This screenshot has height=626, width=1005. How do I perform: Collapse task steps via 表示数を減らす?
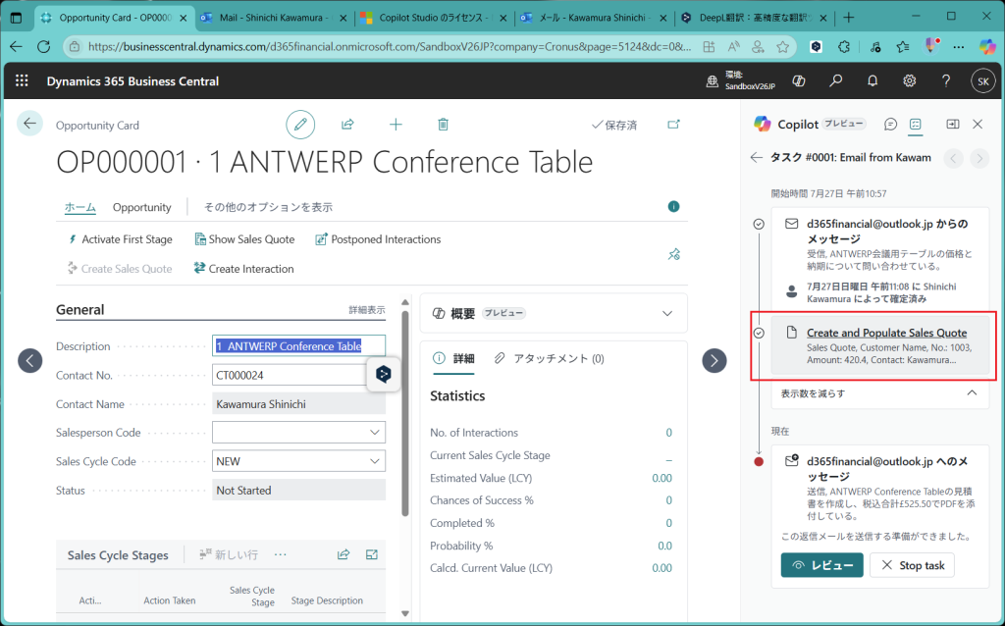click(x=880, y=393)
